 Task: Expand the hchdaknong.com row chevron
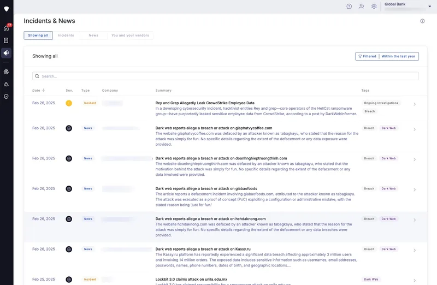415,220
